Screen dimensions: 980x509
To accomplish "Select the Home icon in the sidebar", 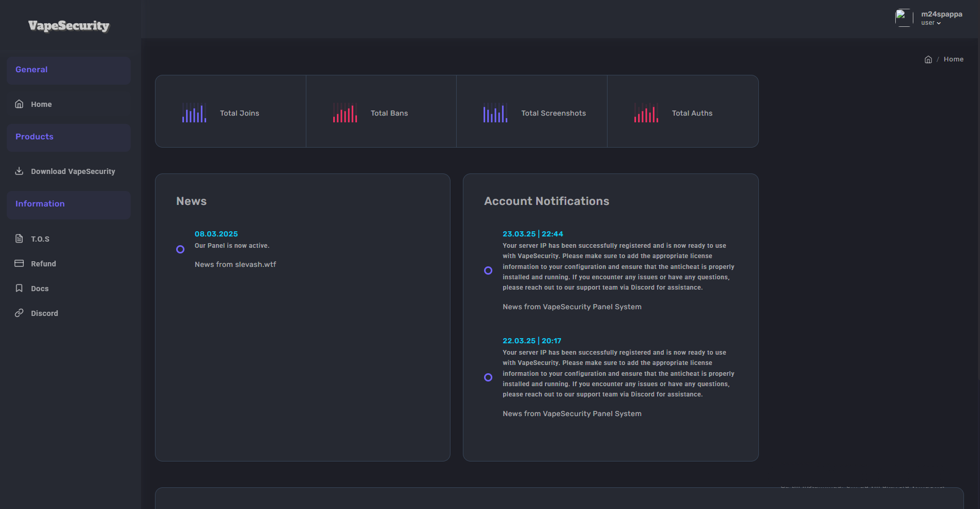I will 19,104.
